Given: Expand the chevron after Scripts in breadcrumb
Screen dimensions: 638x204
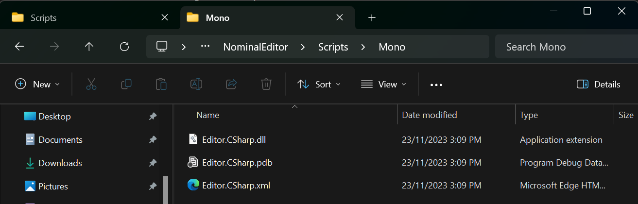Looking at the screenshot, I should (363, 47).
